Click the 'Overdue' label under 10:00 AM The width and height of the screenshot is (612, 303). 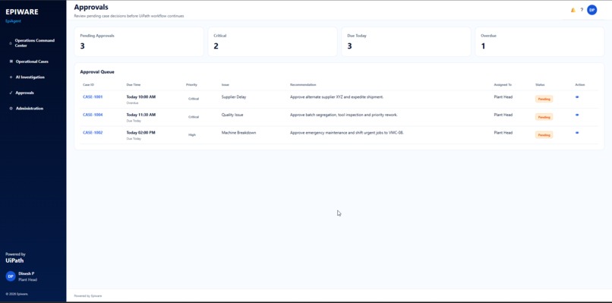point(132,103)
